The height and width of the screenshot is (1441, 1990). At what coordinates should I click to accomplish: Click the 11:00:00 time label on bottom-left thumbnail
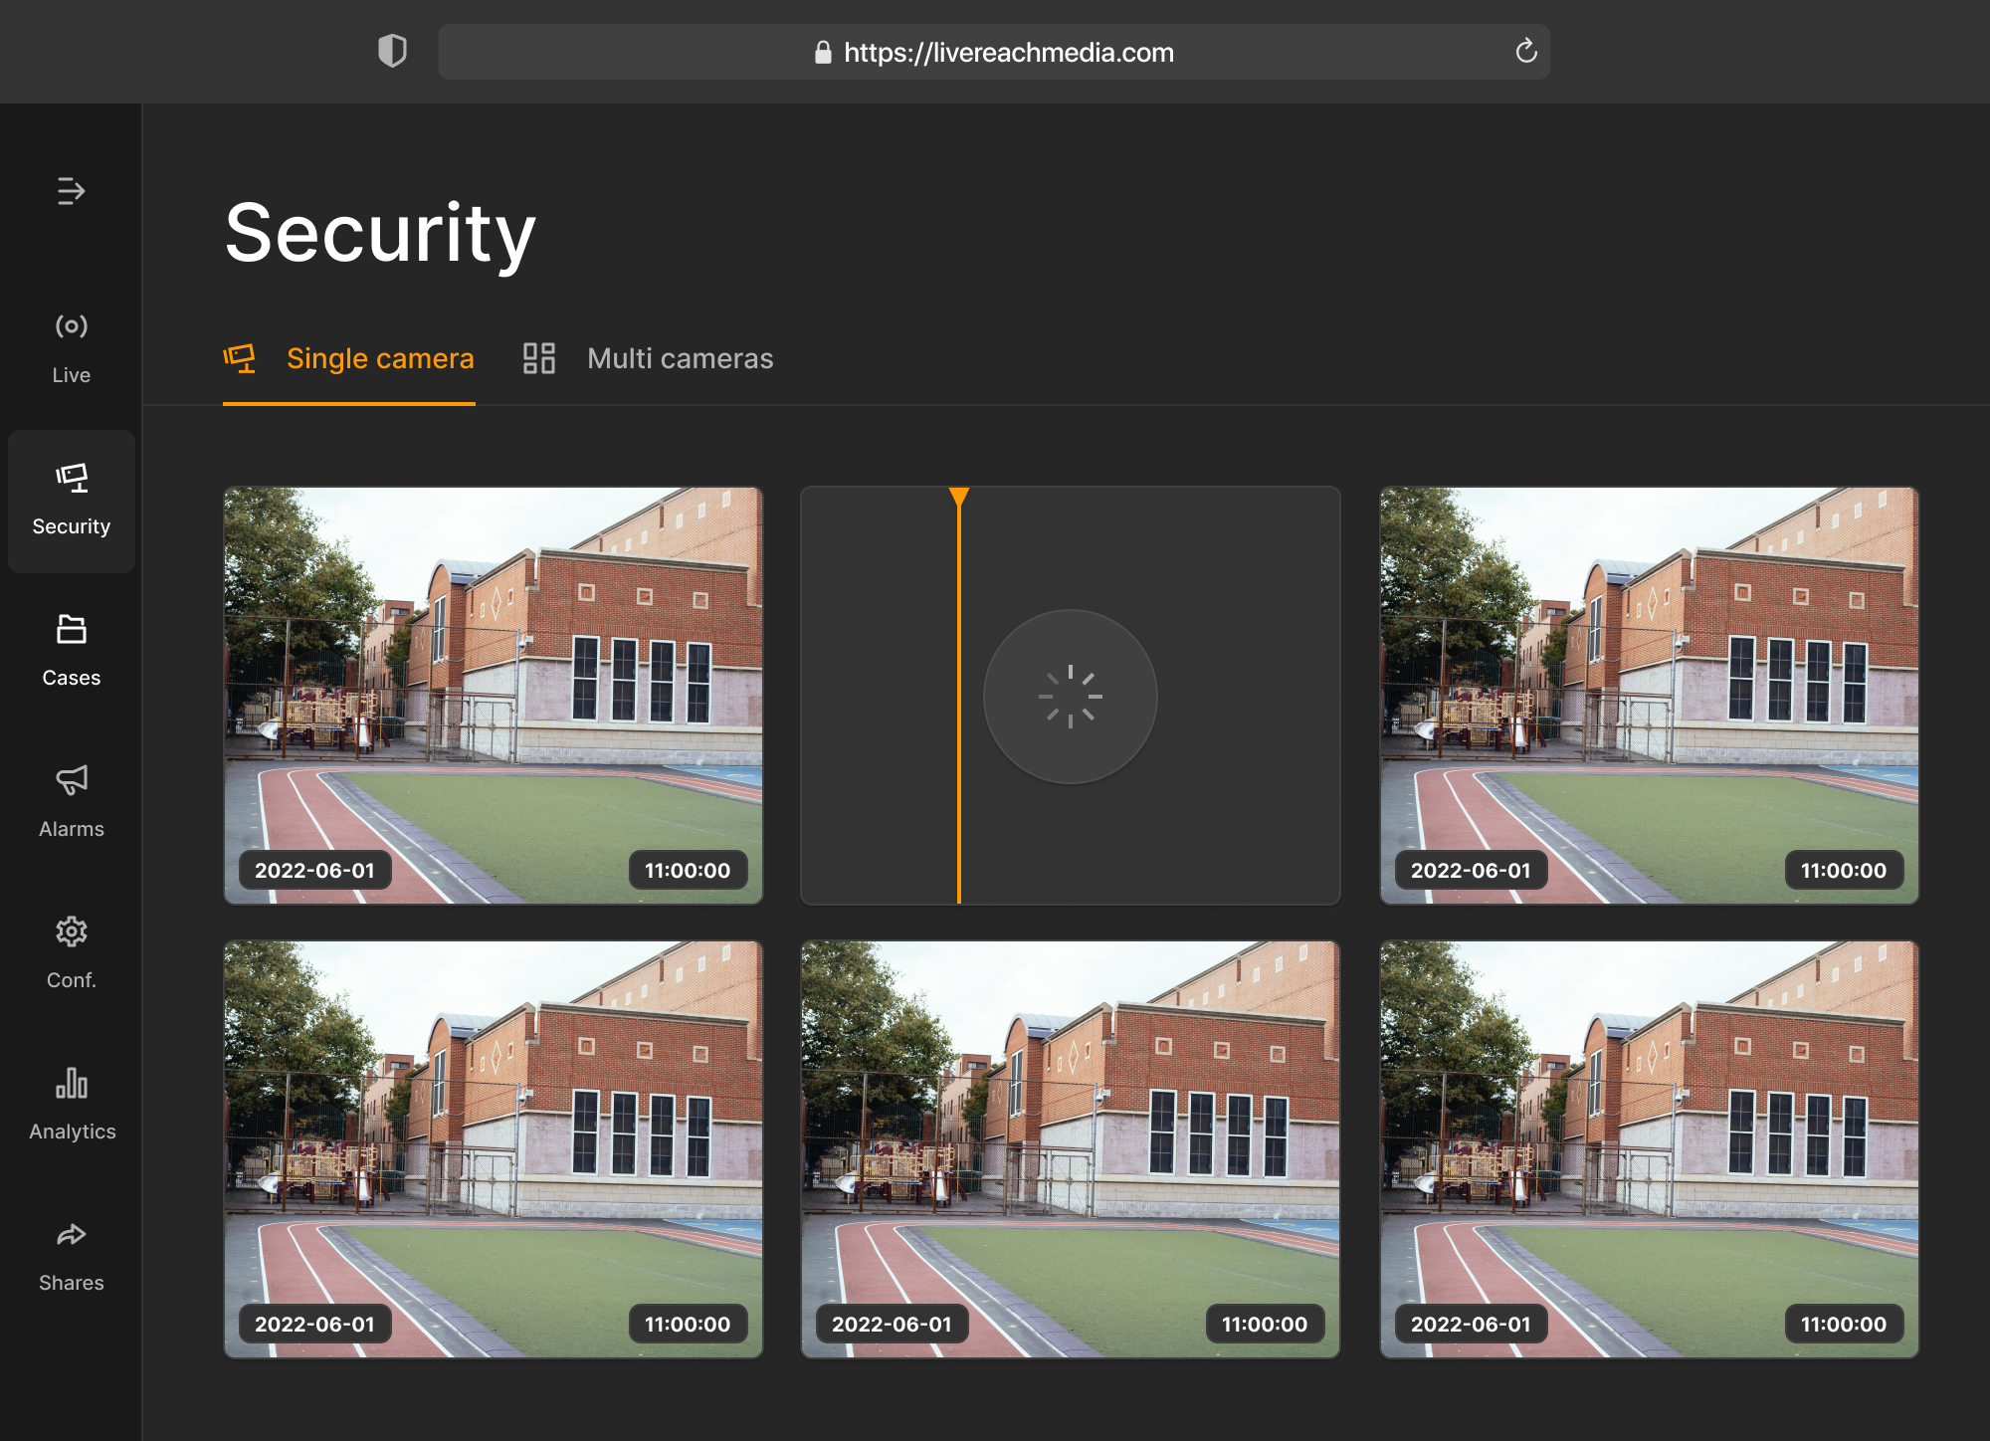tap(688, 1324)
